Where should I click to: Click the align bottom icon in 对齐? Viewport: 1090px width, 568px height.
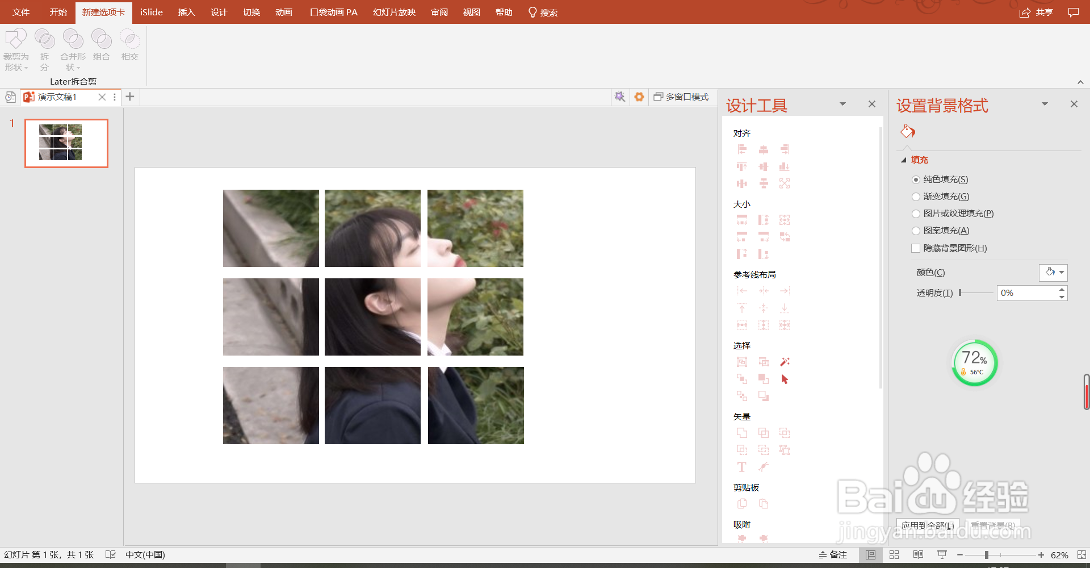click(x=785, y=166)
